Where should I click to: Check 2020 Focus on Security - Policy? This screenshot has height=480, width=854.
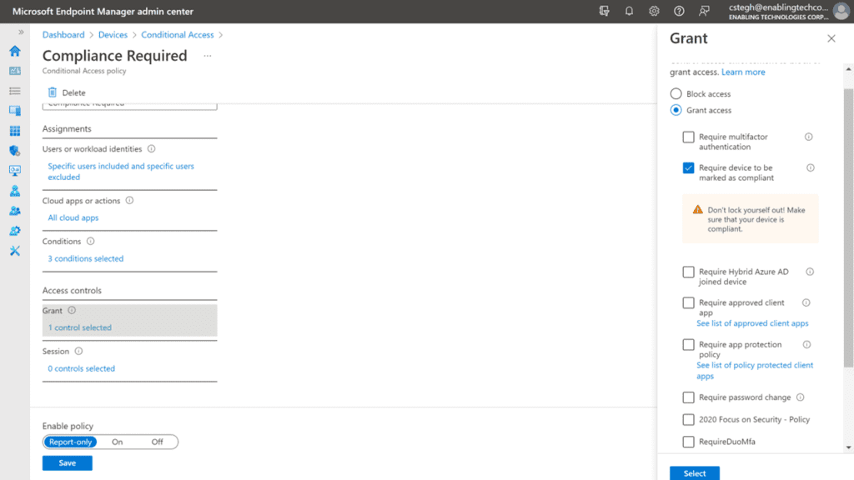pos(688,420)
